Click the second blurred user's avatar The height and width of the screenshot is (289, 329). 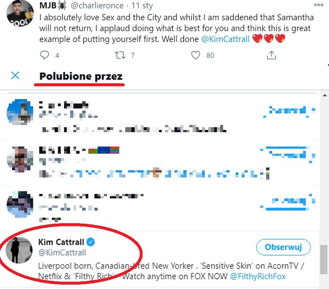[x=20, y=159]
